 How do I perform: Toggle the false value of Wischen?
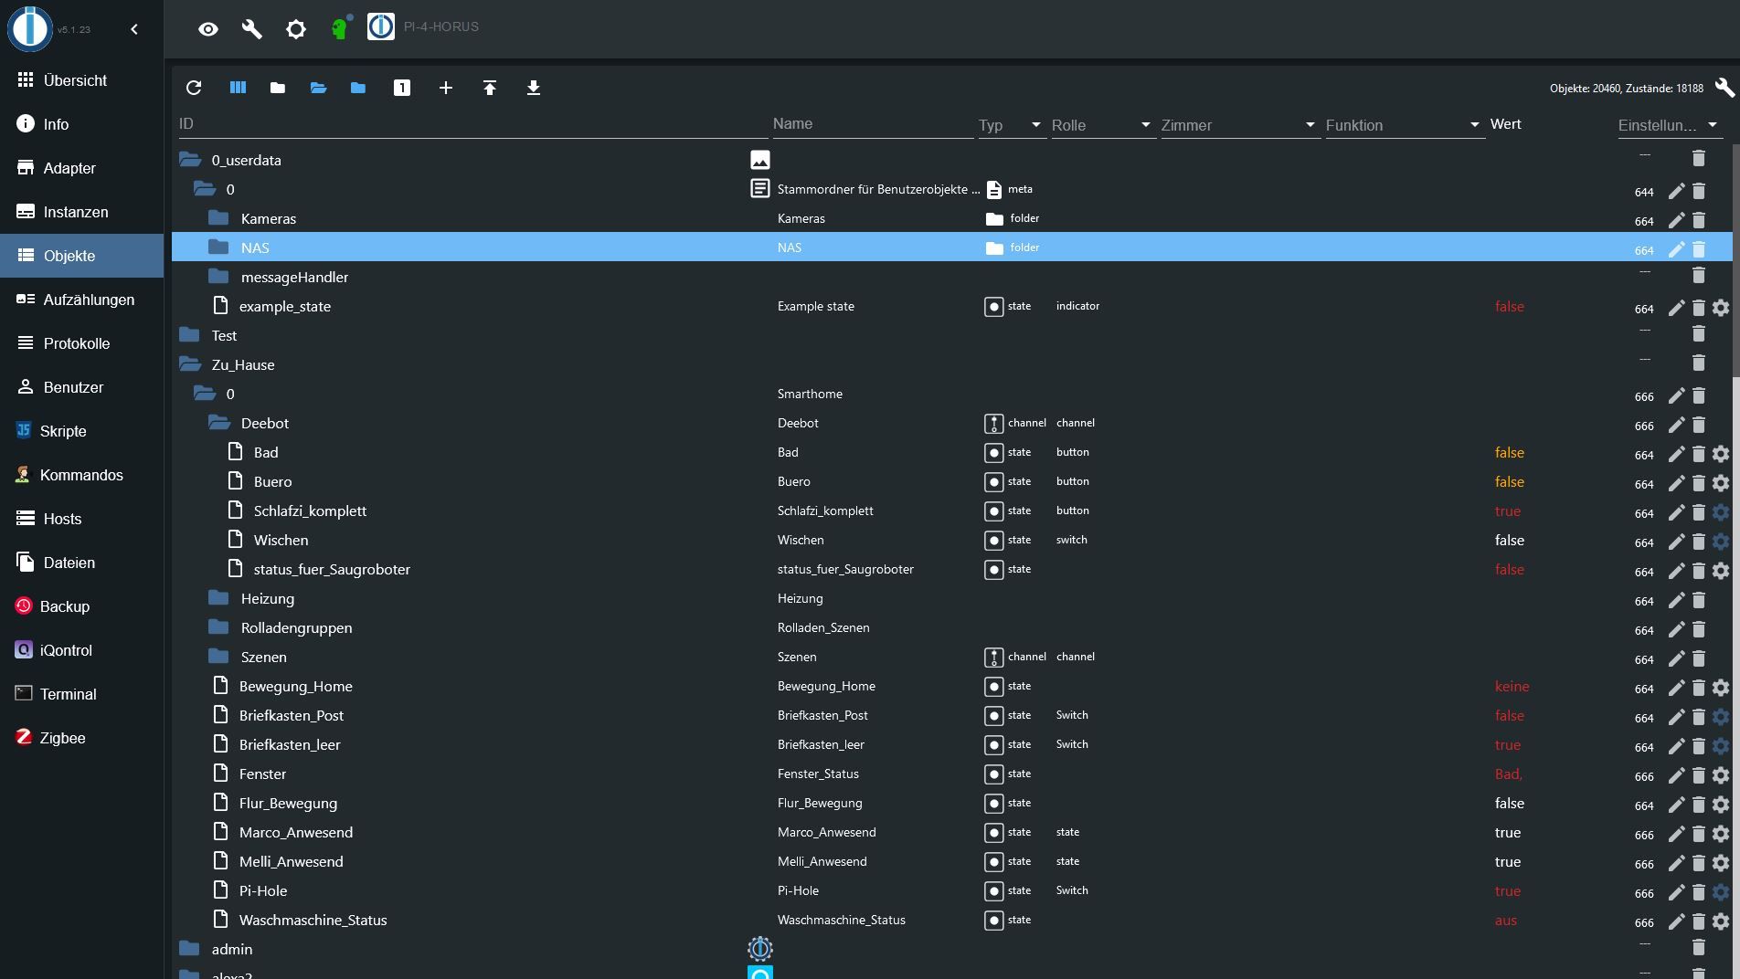[x=1510, y=540]
